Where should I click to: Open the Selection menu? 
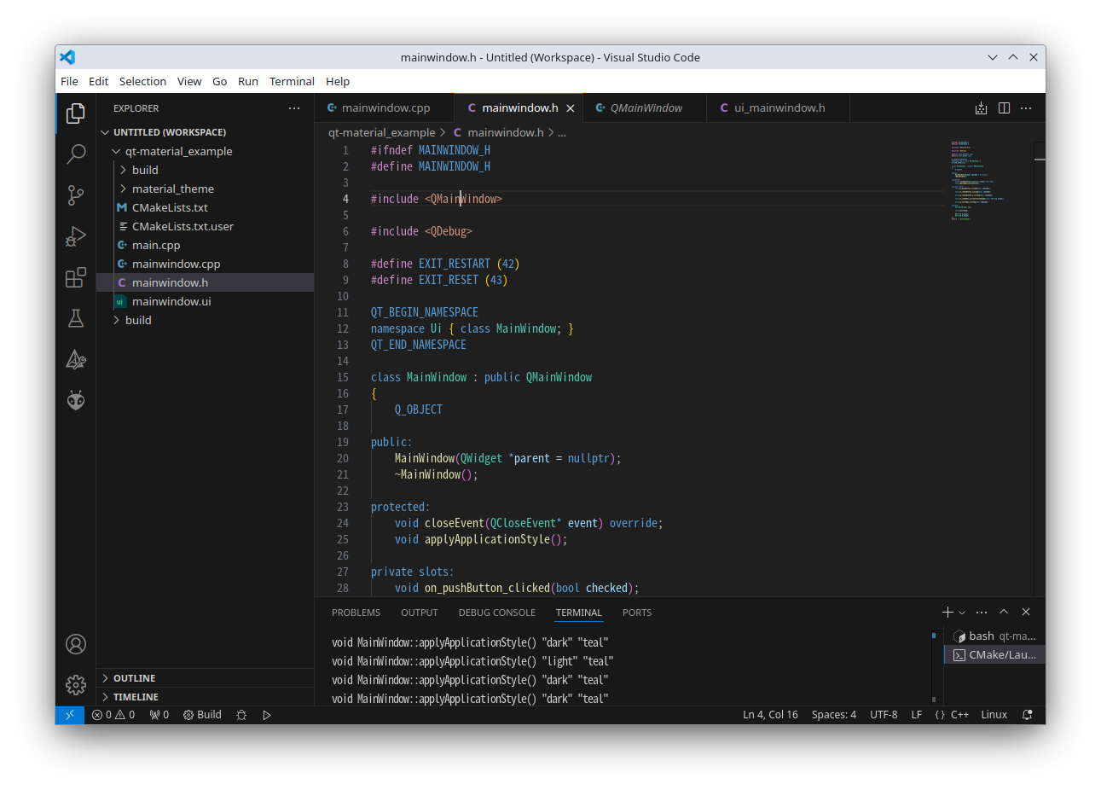[x=142, y=81]
